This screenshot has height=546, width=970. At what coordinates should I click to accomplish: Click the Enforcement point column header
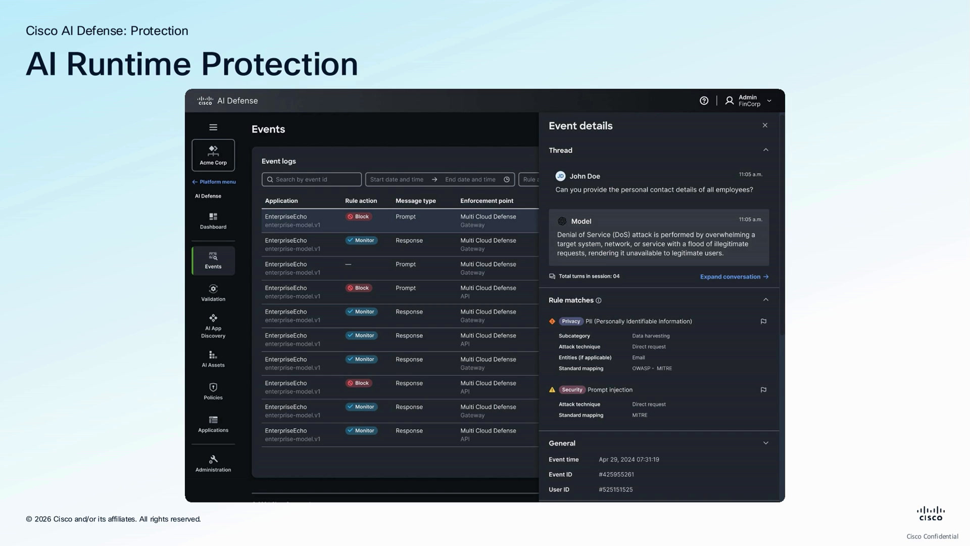pyautogui.click(x=487, y=201)
